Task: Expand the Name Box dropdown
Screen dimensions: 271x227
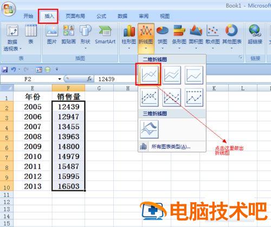Action: click(x=60, y=79)
